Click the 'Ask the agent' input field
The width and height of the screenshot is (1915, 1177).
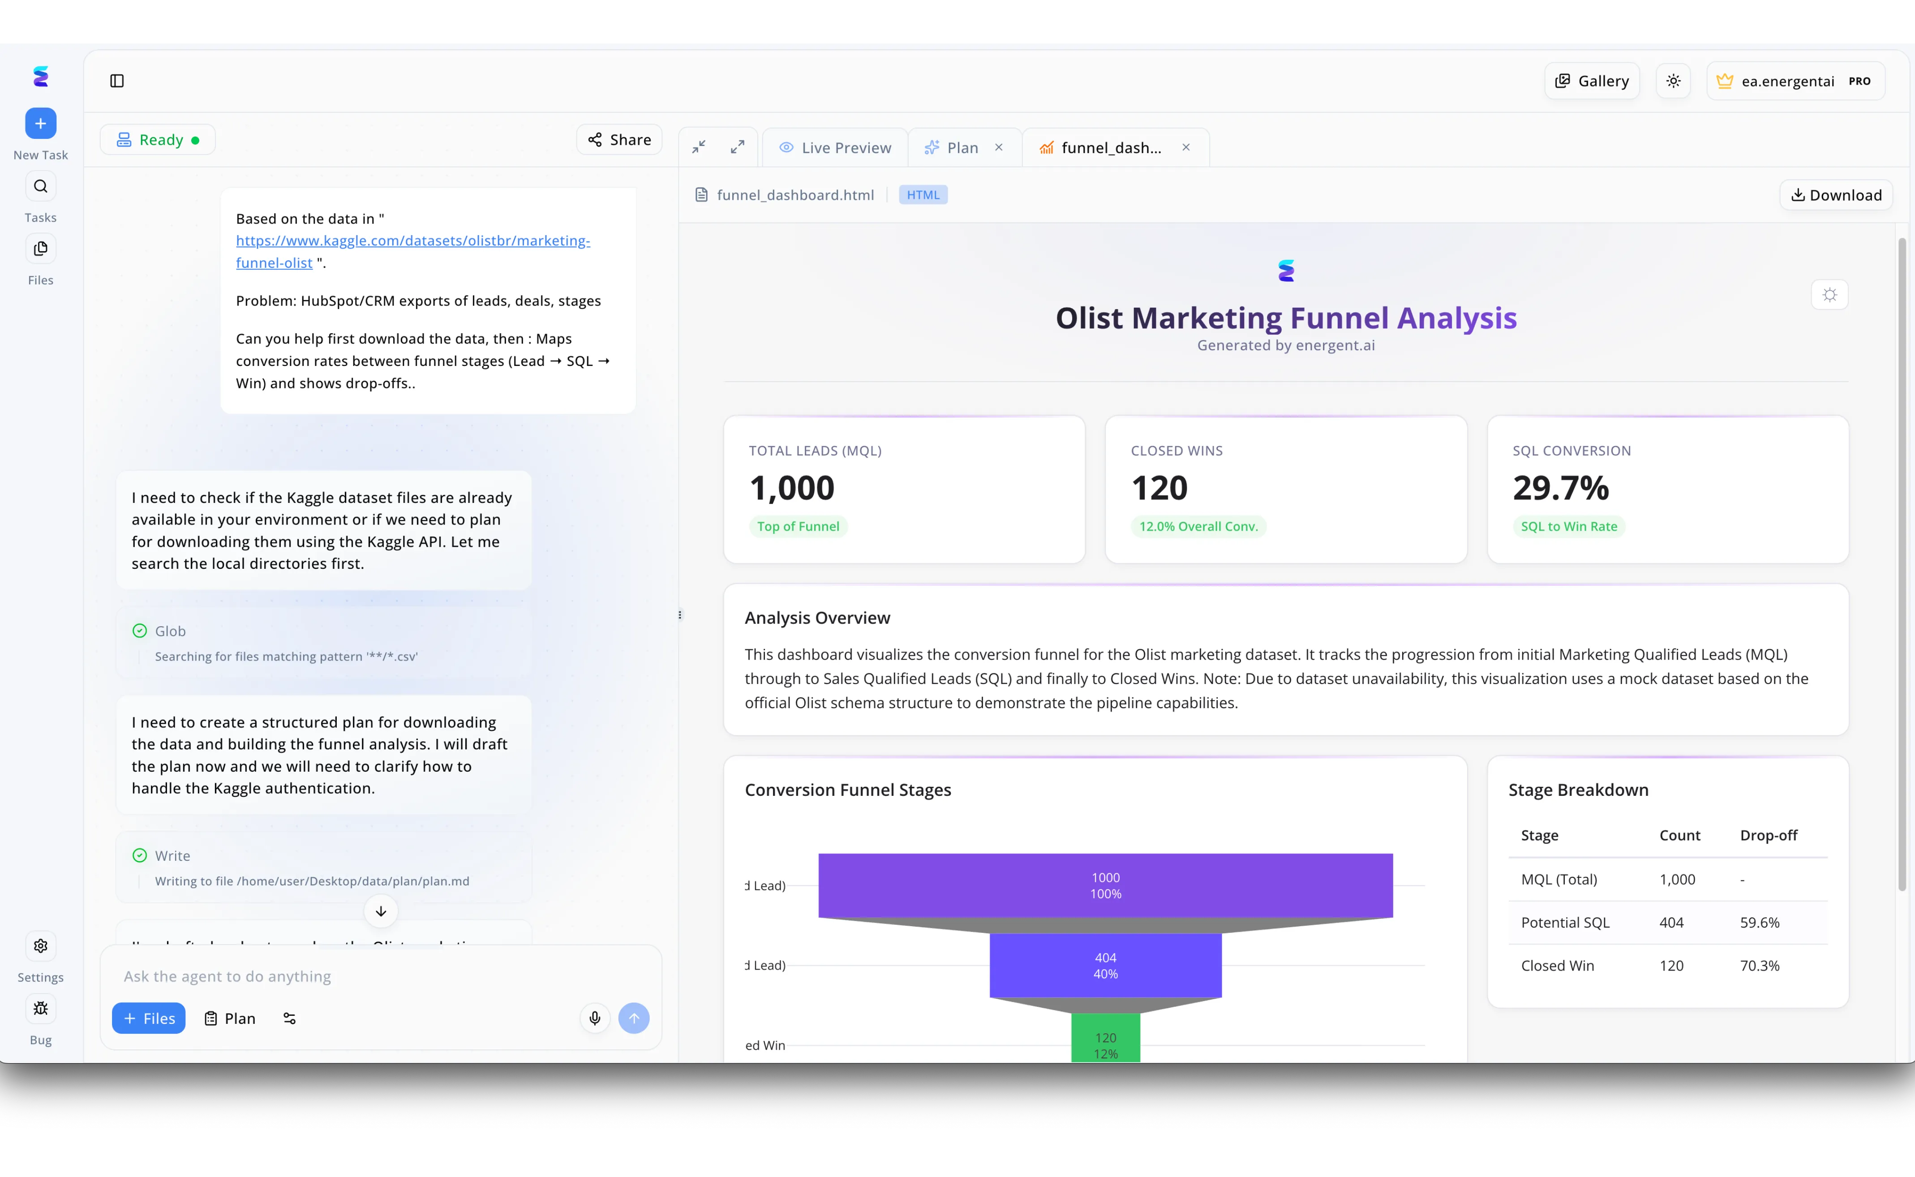[382, 976]
